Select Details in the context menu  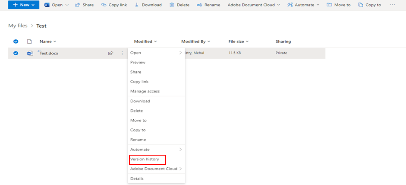pyautogui.click(x=137, y=179)
